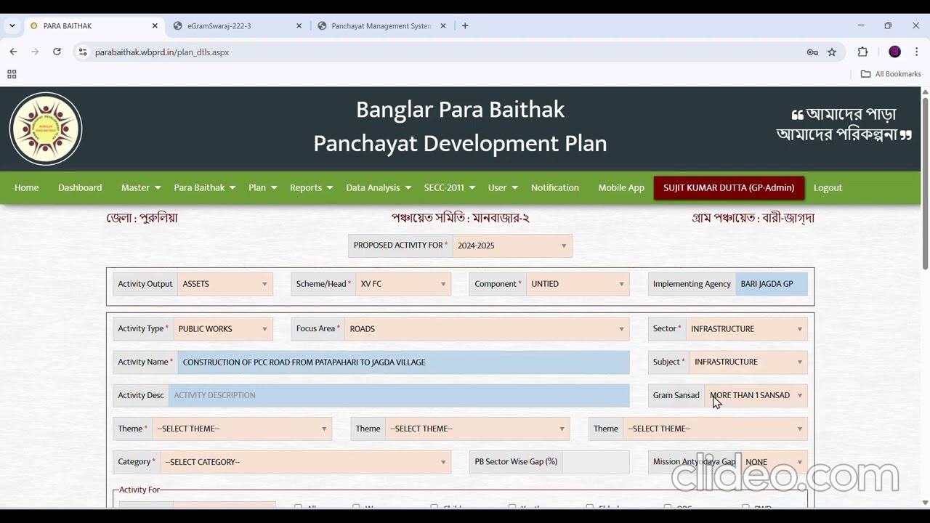Screen dimensions: 930x523
Task: Open Sector INFRASTRUCTURE dropdown
Action: [747, 329]
